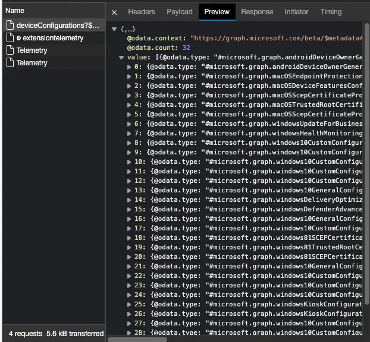Expand item 1 macOSEndpointProtection

(x=129, y=77)
